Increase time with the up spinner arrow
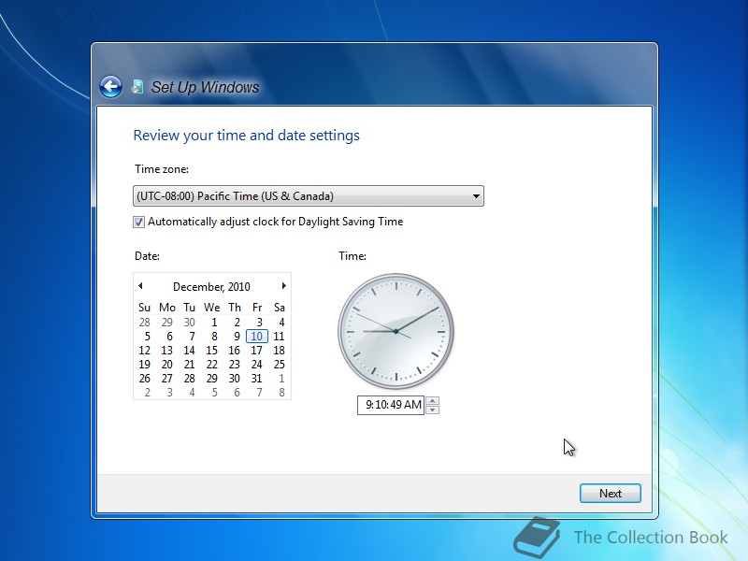Viewport: 748px width, 561px height. (x=432, y=401)
